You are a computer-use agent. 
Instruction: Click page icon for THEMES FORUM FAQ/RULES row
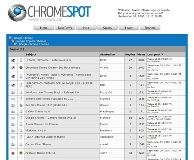[21, 85]
